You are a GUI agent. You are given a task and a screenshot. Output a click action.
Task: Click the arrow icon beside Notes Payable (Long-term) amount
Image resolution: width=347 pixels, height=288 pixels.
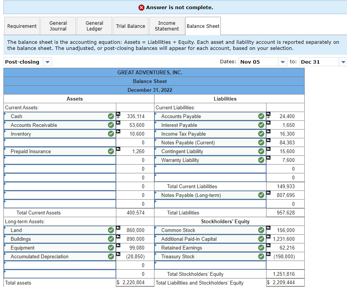[x=268, y=193]
